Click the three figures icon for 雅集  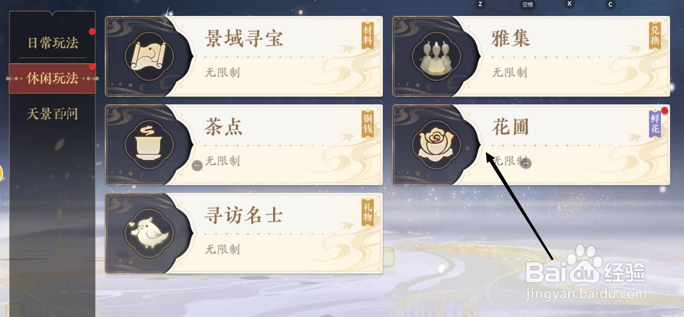[436, 56]
